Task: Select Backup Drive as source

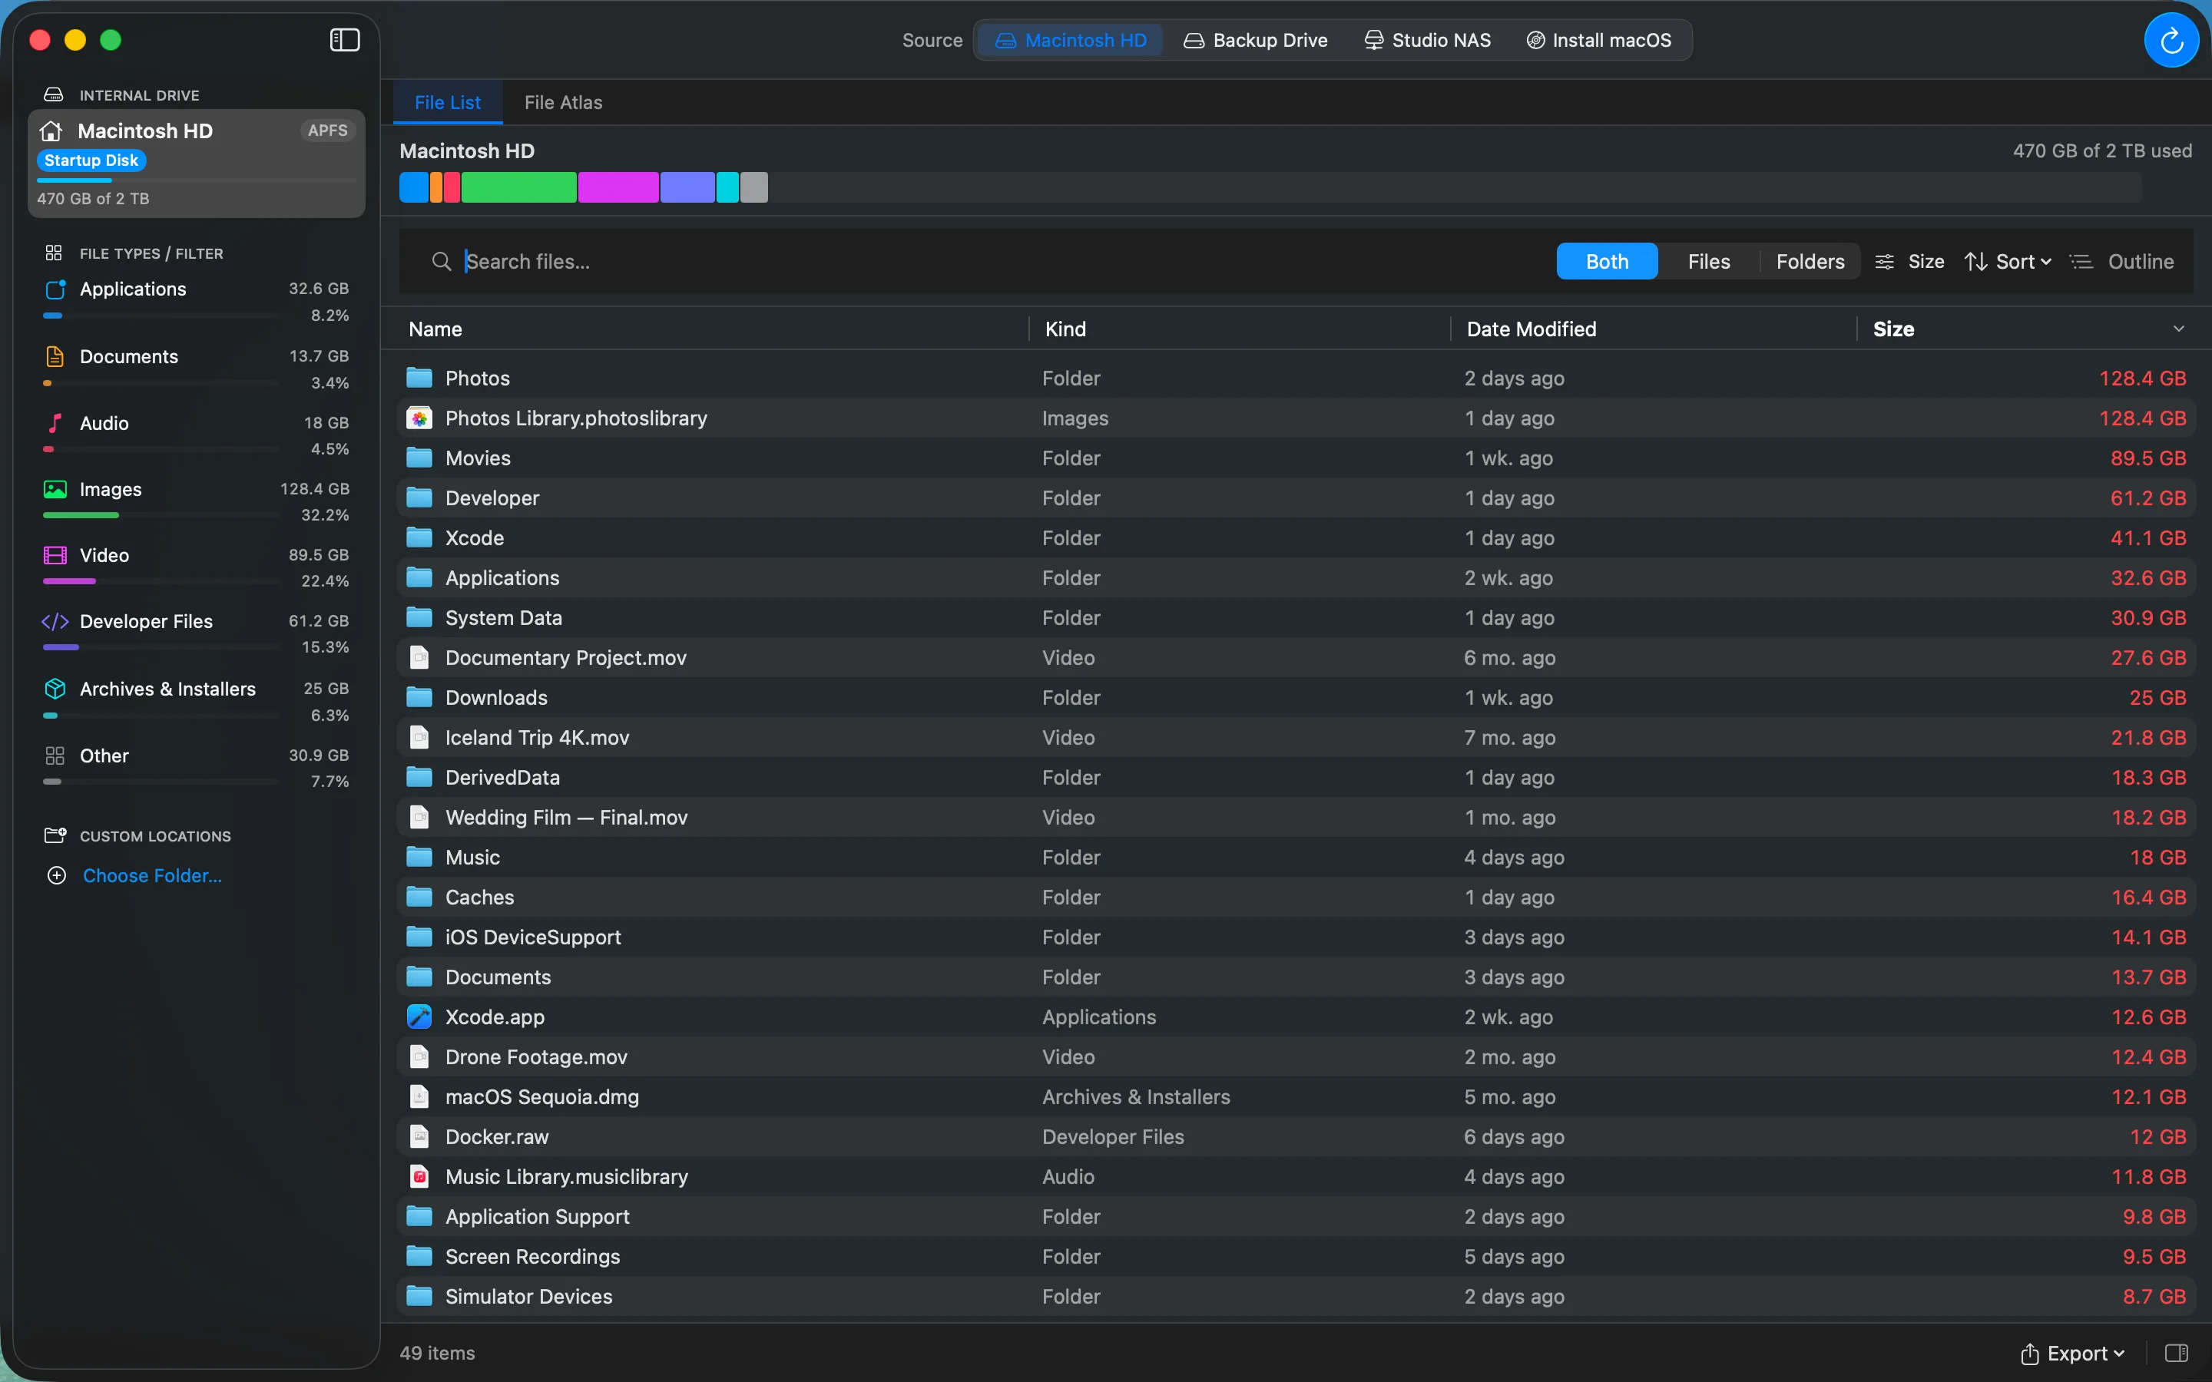Action: pos(1256,40)
